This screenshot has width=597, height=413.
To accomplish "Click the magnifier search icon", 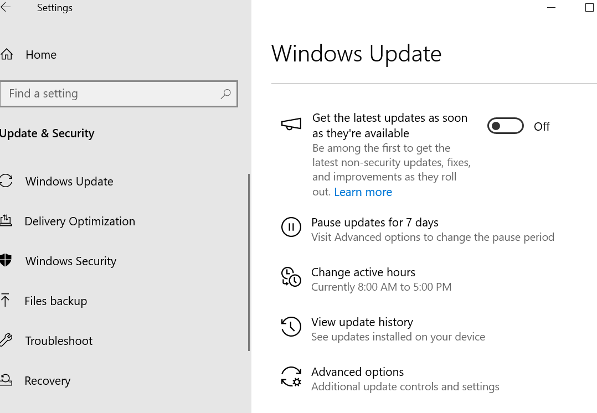I will (x=226, y=93).
